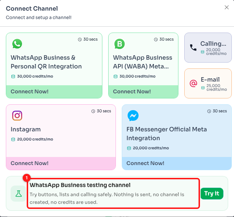234x217 pixels.
Task: Click '25,000 credits/mo' on E-mail card
Action: [216, 87]
